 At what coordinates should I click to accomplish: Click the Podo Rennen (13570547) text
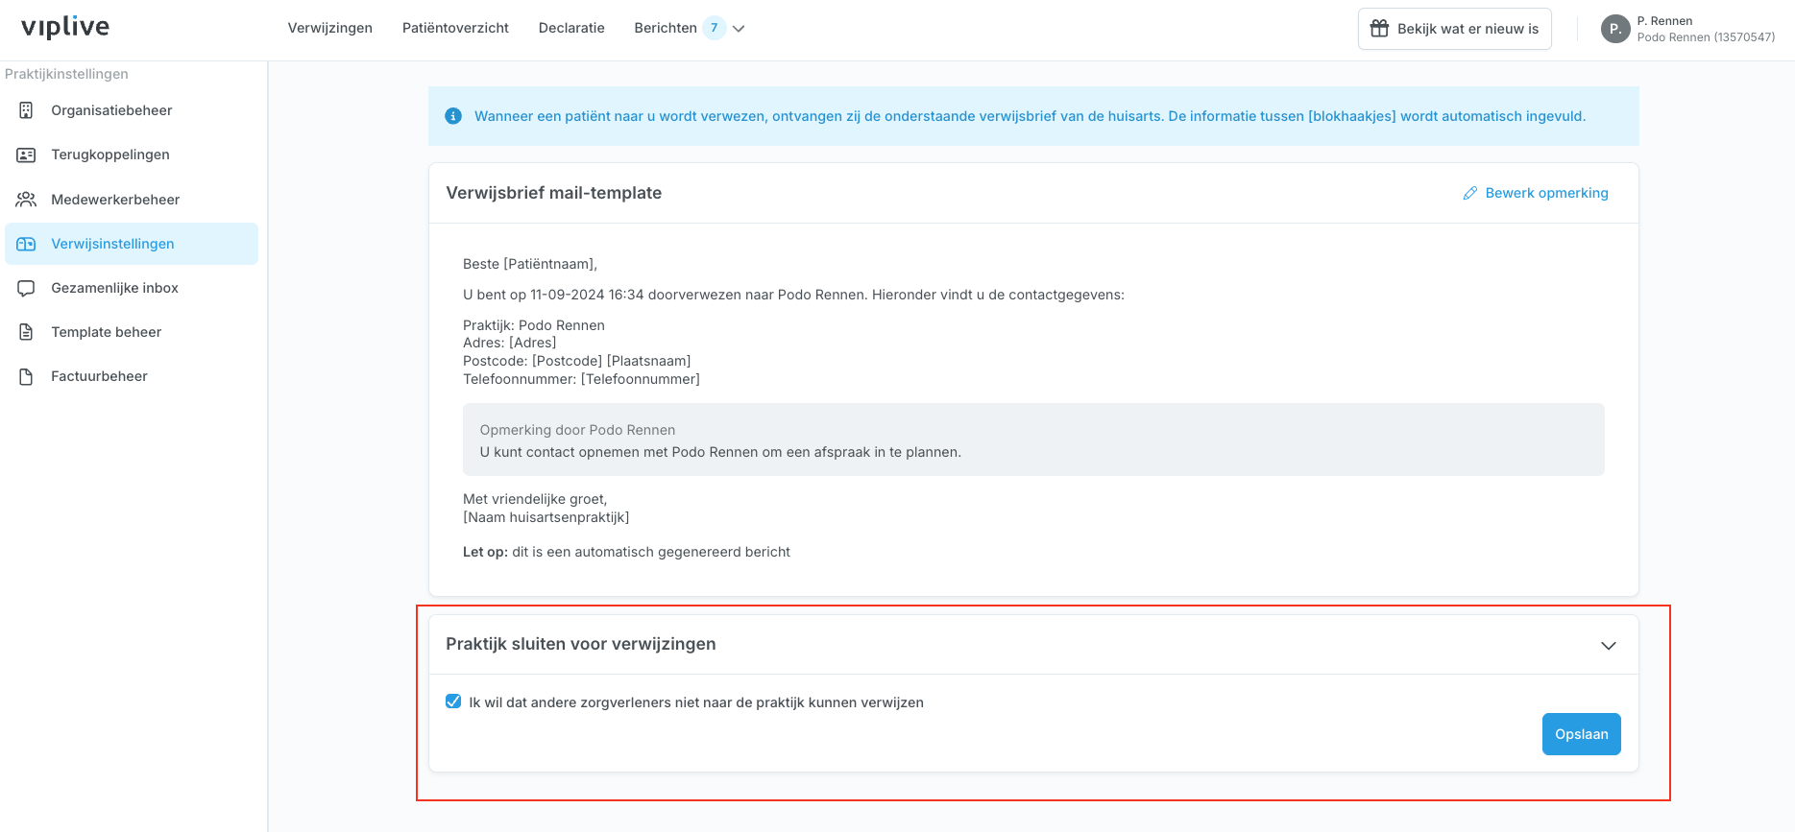tap(1706, 37)
